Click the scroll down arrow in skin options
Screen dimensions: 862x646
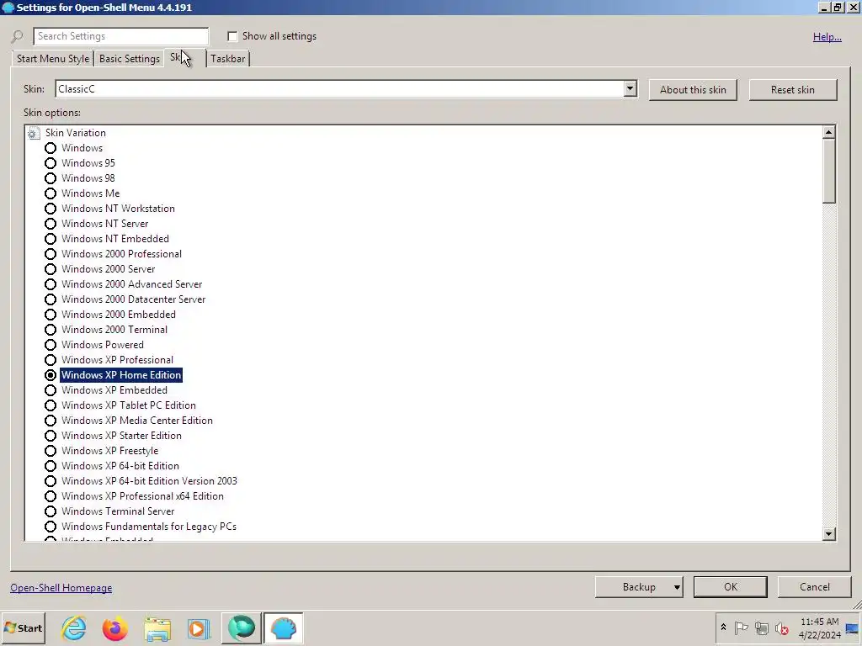click(x=828, y=534)
